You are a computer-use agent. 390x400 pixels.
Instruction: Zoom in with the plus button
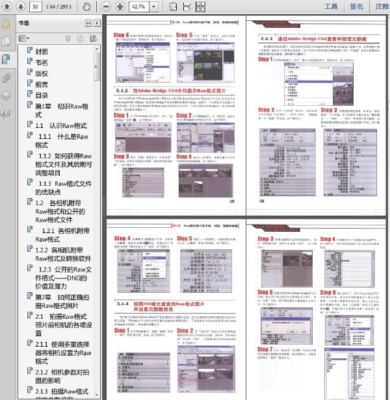[120, 6]
